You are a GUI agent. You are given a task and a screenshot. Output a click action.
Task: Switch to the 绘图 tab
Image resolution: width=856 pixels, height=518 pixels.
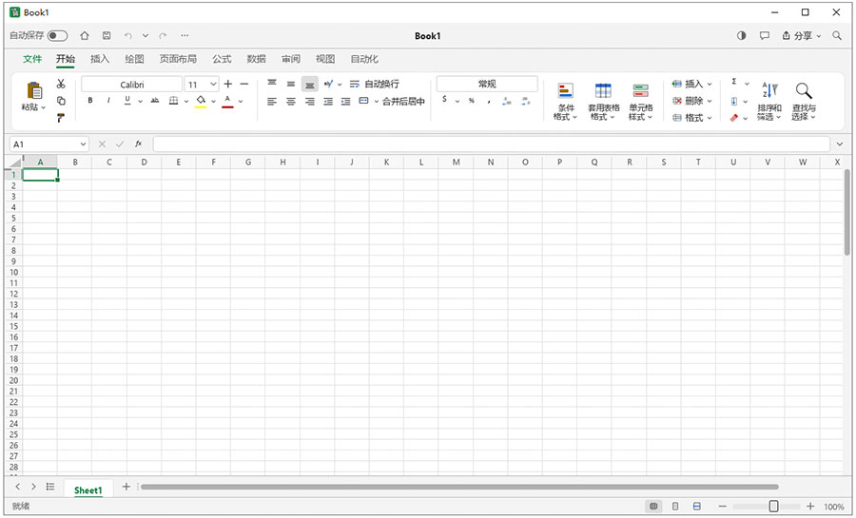click(134, 59)
